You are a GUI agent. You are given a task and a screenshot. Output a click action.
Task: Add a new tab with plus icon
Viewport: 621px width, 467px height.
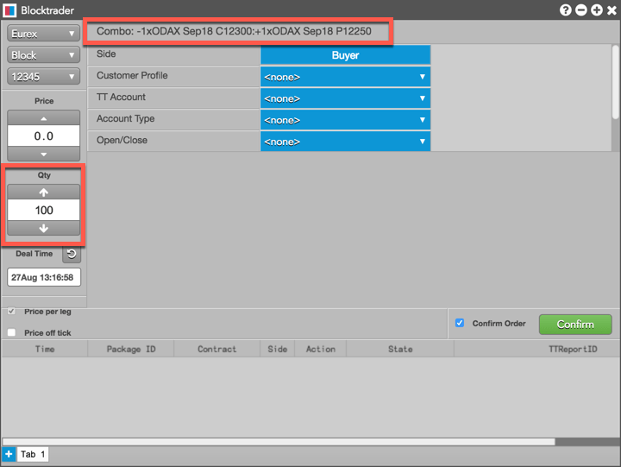pos(9,454)
